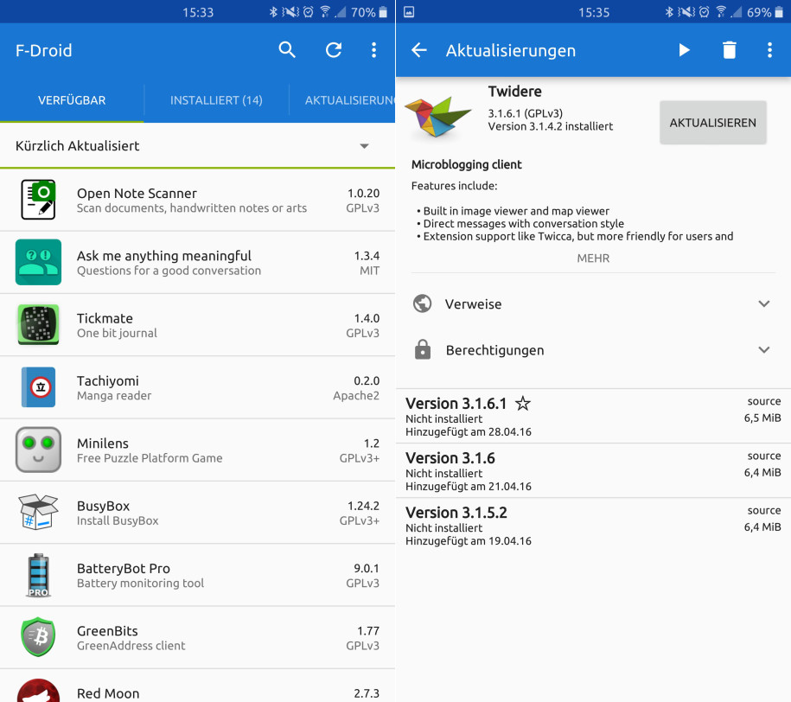Image resolution: width=791 pixels, height=702 pixels.
Task: Tap the Twidere bird logo
Action: [438, 117]
